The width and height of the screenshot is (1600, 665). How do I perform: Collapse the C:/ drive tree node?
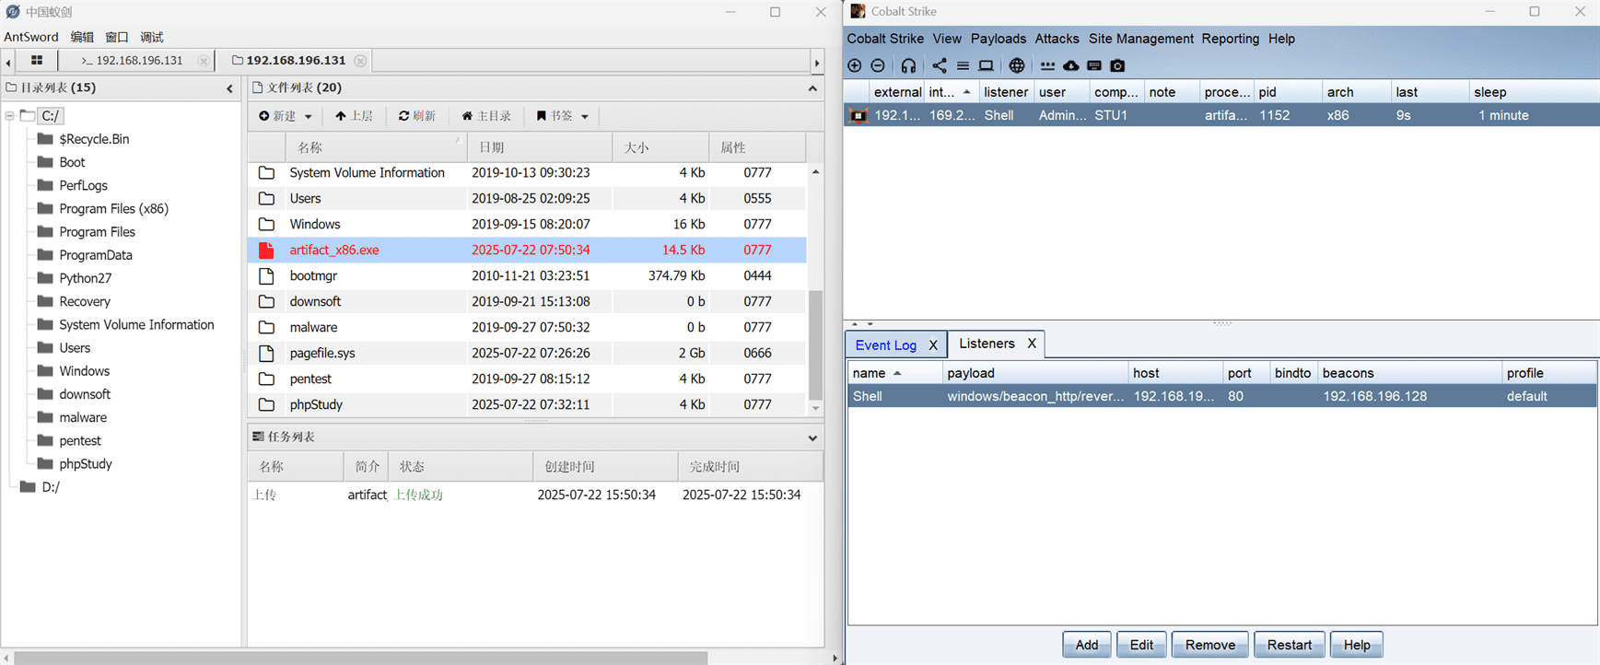[9, 116]
